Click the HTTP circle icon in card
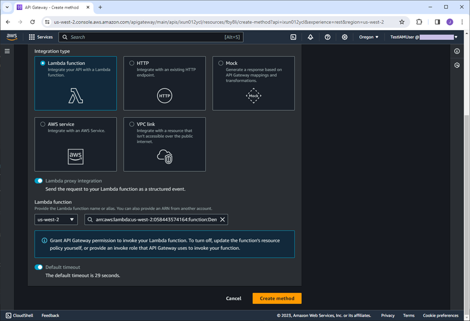The image size is (470, 321). (165, 96)
